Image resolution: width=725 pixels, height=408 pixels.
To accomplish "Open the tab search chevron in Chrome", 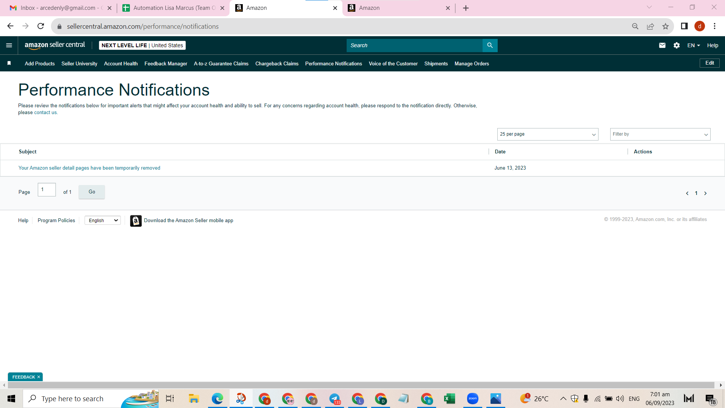I will pyautogui.click(x=649, y=7).
